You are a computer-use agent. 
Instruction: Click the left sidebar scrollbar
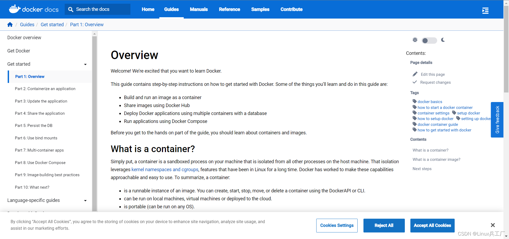click(x=94, y=123)
